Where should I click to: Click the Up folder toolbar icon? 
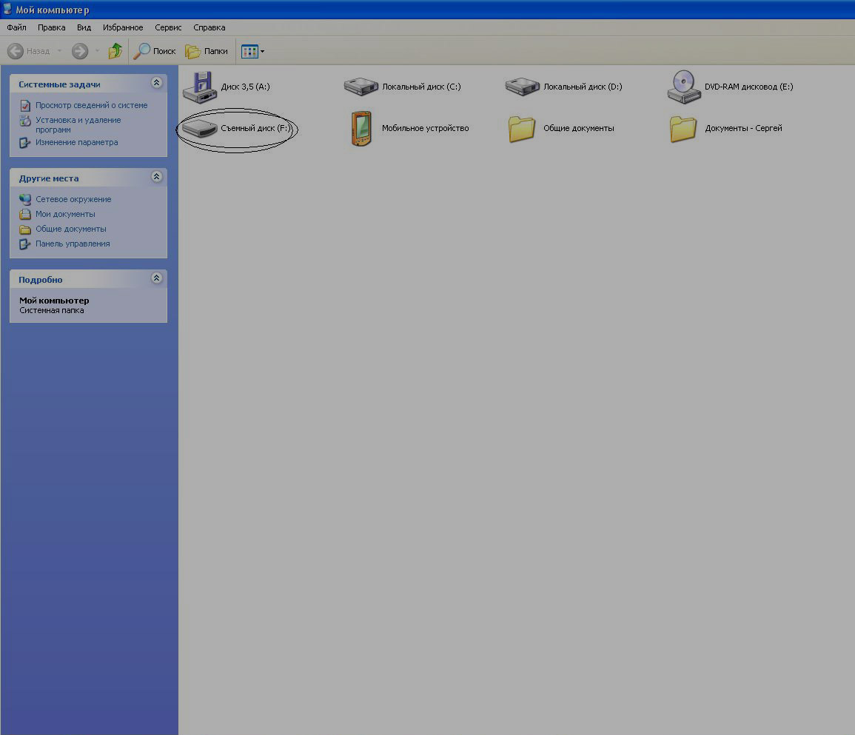coord(115,51)
